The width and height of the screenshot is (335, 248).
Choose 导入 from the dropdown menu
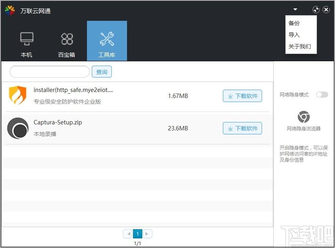point(294,34)
